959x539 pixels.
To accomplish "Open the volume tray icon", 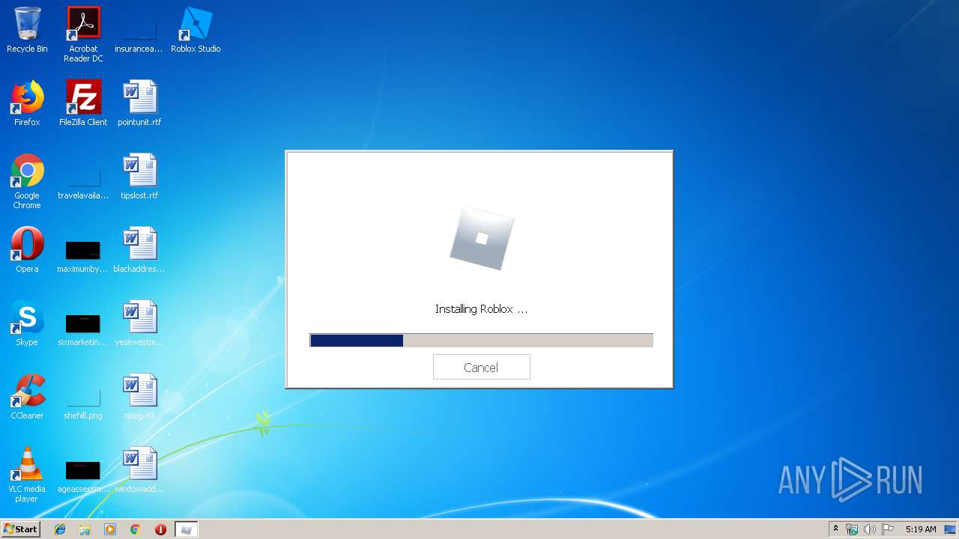I will [869, 529].
